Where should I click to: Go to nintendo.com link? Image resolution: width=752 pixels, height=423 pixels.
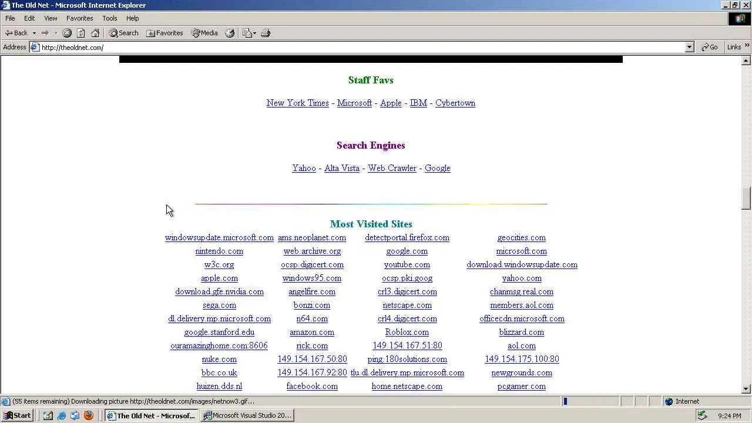point(219,251)
